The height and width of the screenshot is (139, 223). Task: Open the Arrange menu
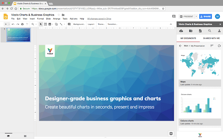(x=56, y=19)
